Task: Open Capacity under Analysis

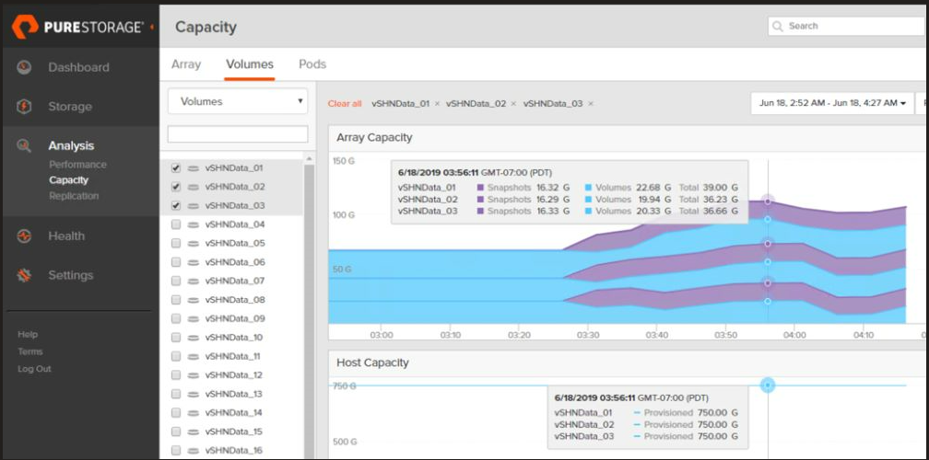Action: click(x=69, y=179)
